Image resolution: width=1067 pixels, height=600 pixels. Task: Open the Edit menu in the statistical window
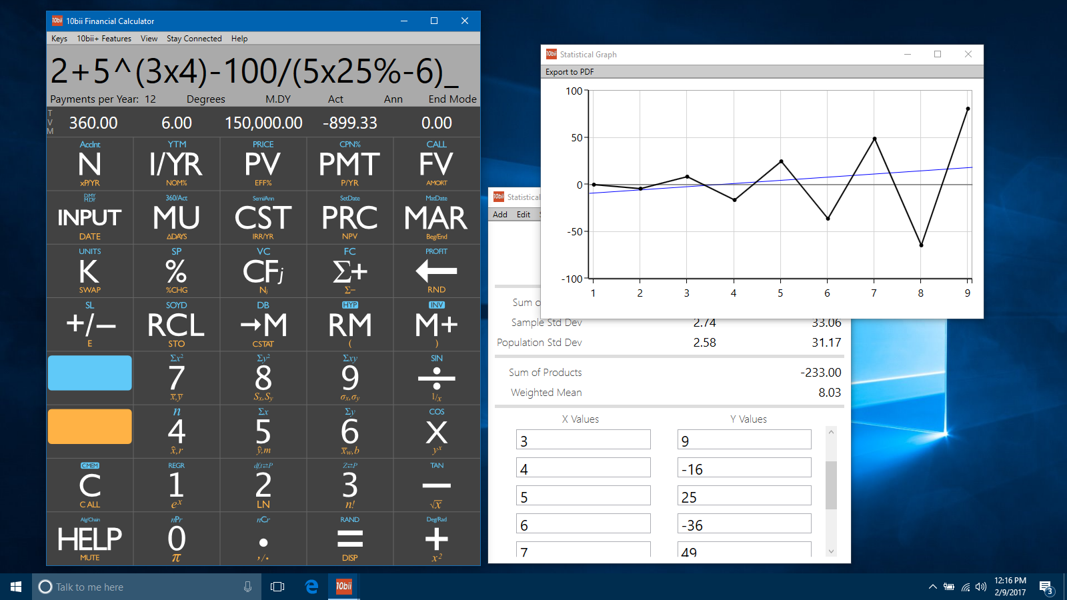pos(523,214)
